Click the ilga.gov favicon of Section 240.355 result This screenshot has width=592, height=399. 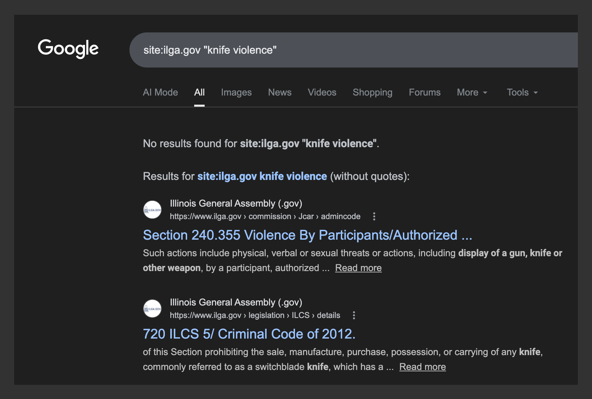[152, 210]
